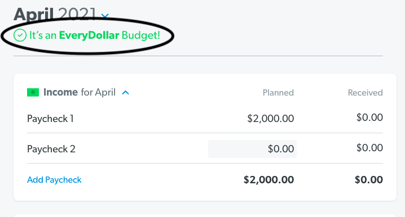
Task: Collapse the Income for April section chevron
Action: 126,93
